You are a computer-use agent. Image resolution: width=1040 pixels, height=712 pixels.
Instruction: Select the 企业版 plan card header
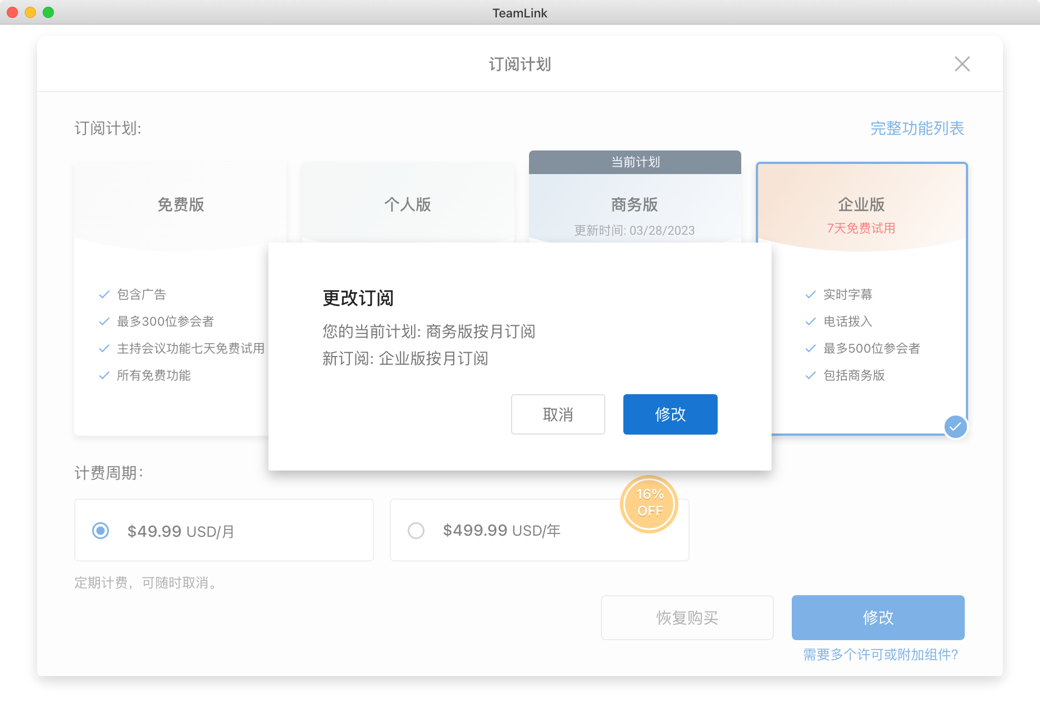coord(861,204)
